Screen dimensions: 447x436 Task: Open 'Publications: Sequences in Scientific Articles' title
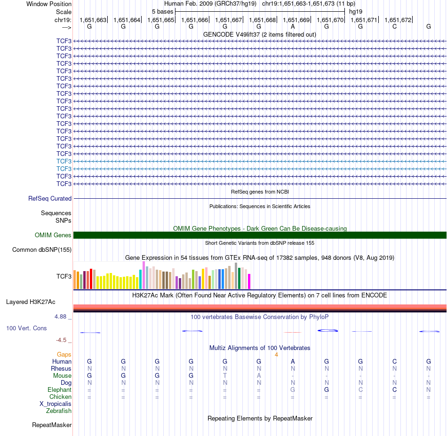(260, 206)
